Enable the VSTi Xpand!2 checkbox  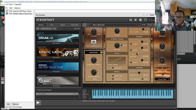point(7,11)
